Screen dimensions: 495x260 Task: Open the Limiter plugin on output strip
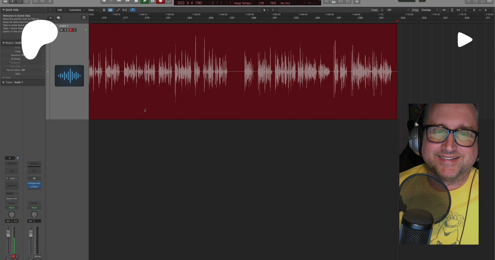[34, 187]
